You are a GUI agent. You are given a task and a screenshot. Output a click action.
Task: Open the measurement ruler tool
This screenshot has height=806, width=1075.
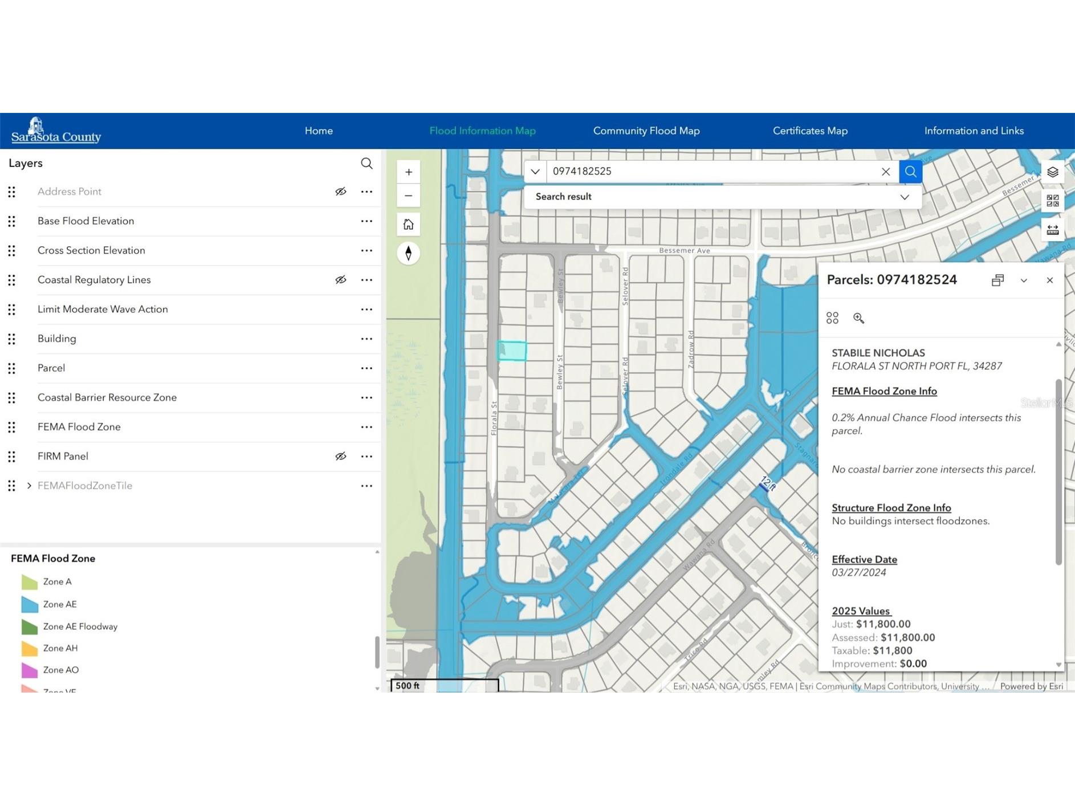(x=1052, y=230)
